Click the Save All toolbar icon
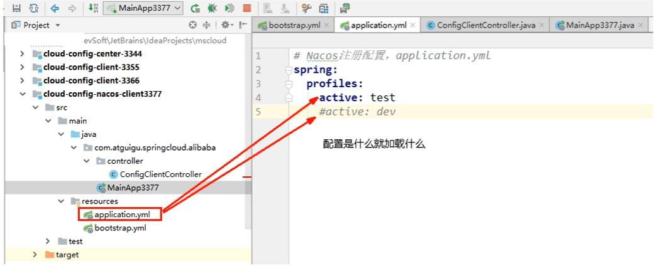The width and height of the screenshot is (657, 273). pyautogui.click(x=17, y=8)
